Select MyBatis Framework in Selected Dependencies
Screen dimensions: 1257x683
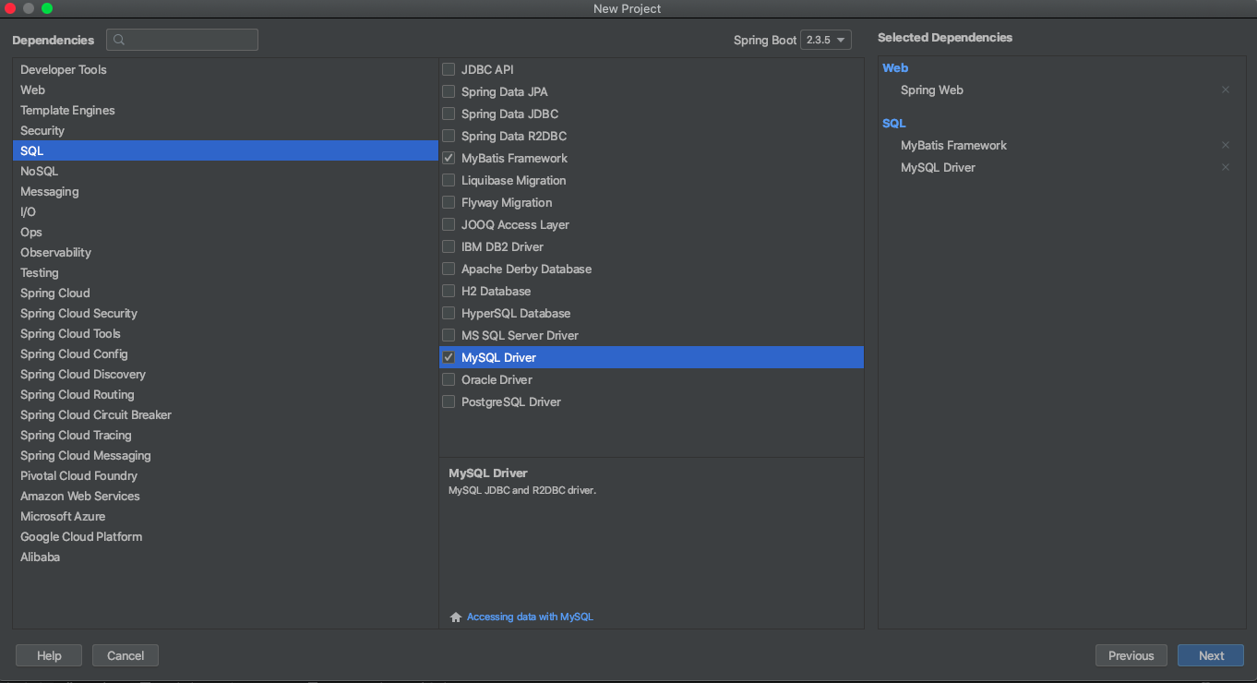point(953,146)
